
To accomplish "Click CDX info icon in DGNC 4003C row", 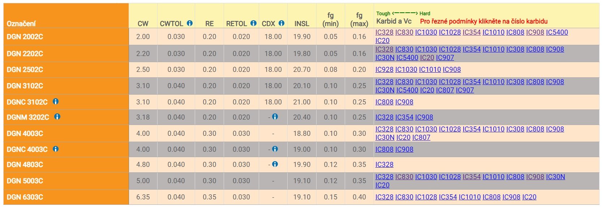I will pyautogui.click(x=275, y=149).
